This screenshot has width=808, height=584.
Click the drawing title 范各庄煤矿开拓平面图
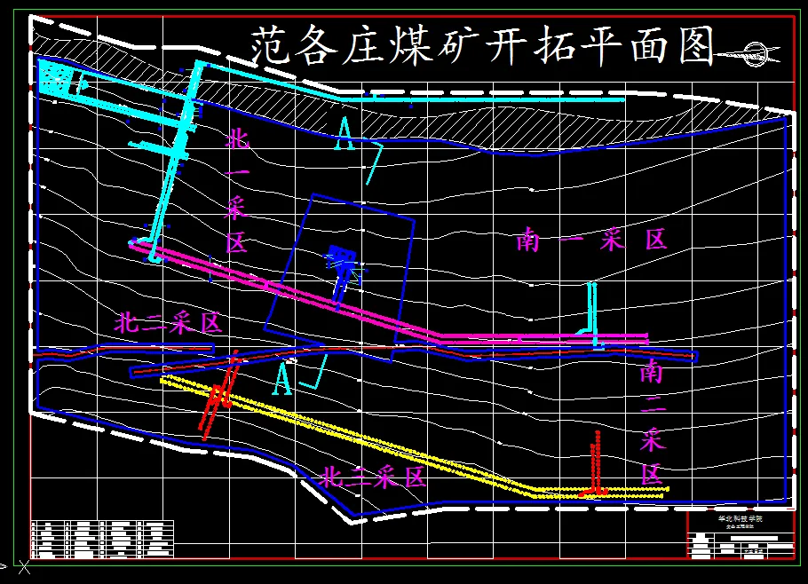pos(483,47)
